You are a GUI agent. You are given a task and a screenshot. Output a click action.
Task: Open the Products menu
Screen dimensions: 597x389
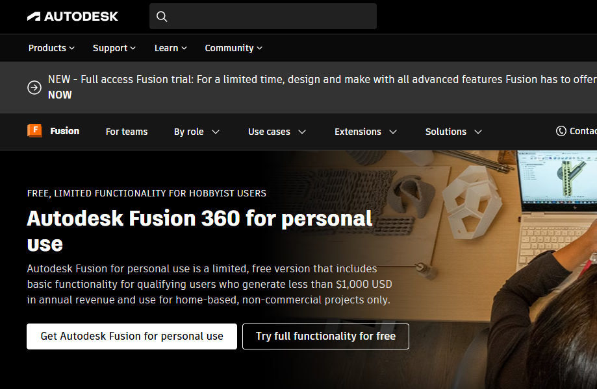point(51,48)
